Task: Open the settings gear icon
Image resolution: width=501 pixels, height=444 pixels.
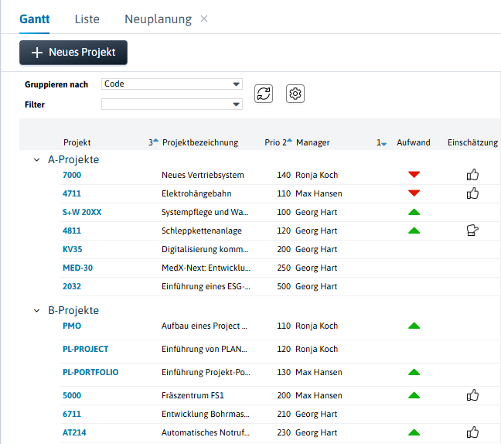Action: 295,94
